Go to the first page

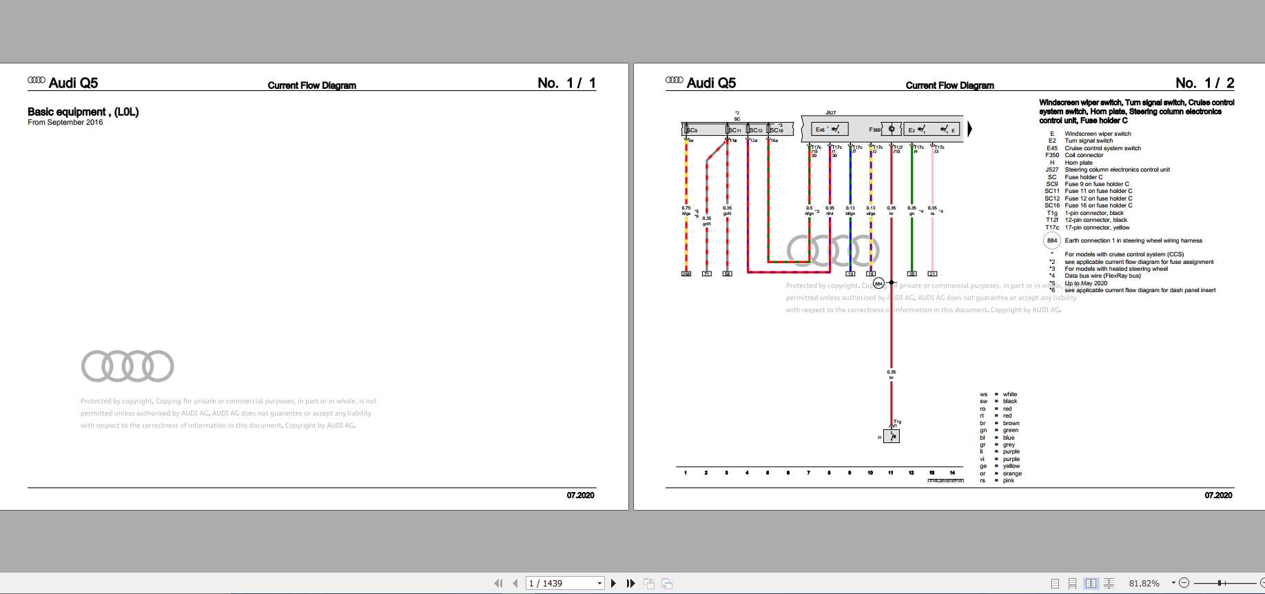(x=498, y=583)
